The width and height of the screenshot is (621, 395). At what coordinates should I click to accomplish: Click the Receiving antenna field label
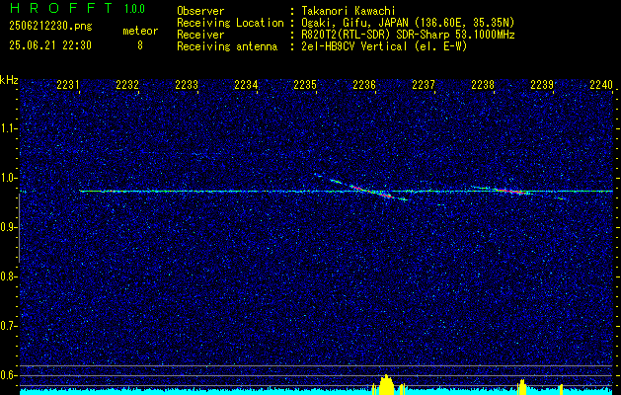coord(227,46)
